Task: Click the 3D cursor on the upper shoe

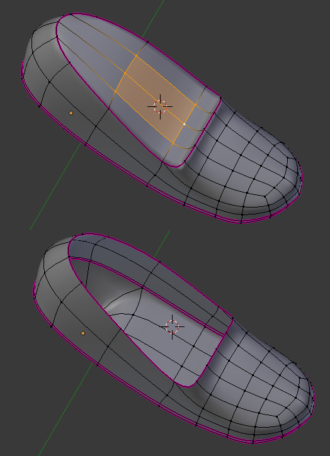Action: point(160,106)
